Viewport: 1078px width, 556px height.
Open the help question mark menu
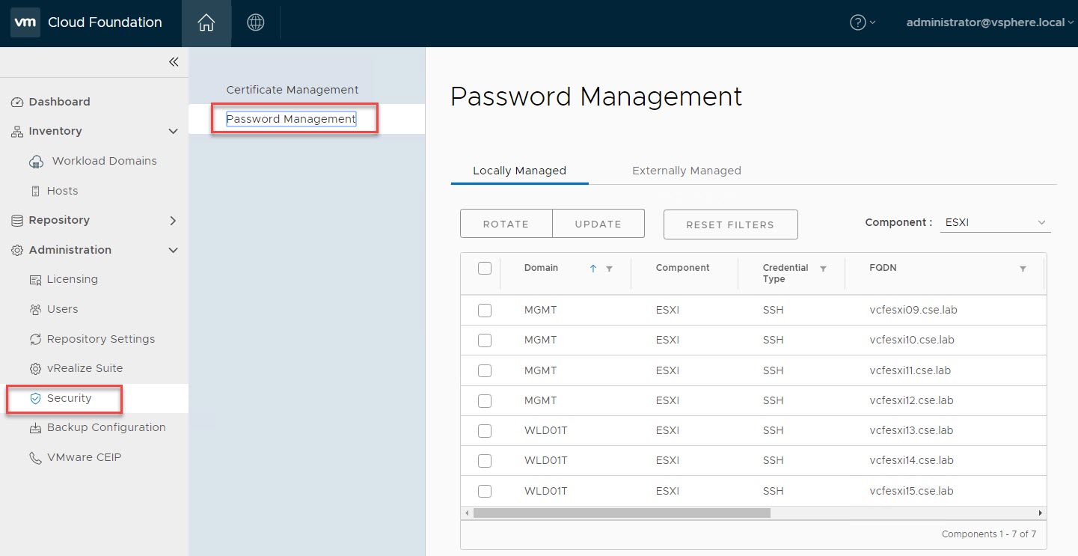862,23
